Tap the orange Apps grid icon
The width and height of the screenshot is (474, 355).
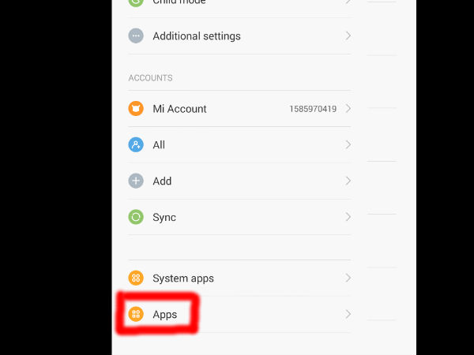[x=136, y=314]
